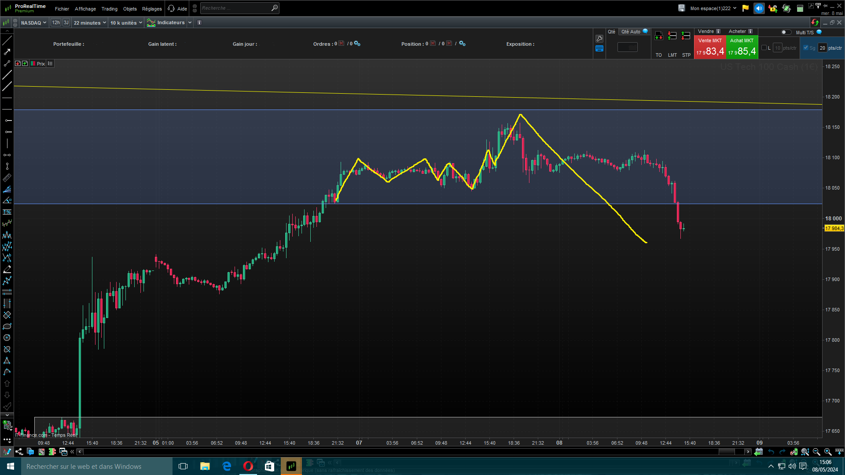Open the NASDAQ instrument dropdown
Viewport: 845px width, 475px height.
click(33, 22)
